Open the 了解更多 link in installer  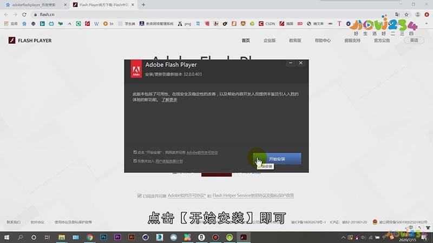pyautogui.click(x=169, y=100)
